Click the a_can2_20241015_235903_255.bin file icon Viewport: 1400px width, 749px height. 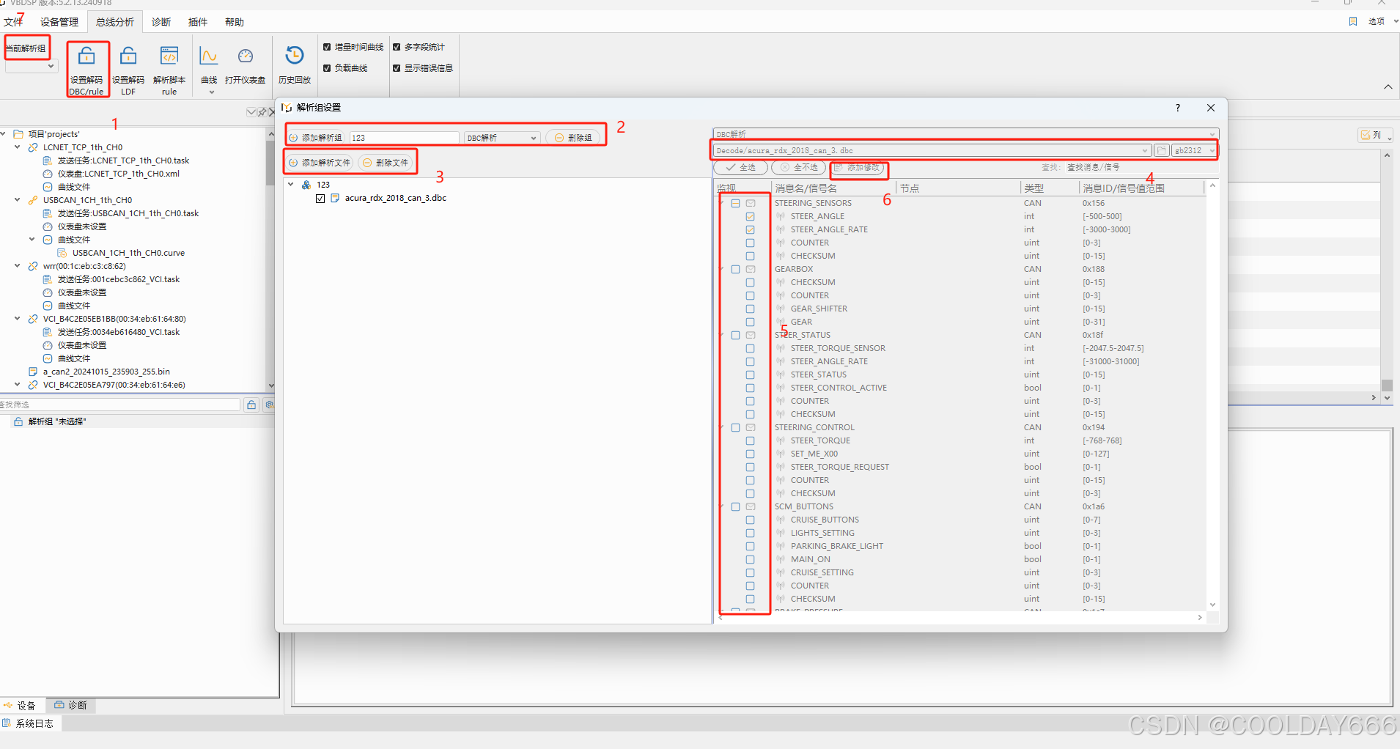click(x=33, y=372)
